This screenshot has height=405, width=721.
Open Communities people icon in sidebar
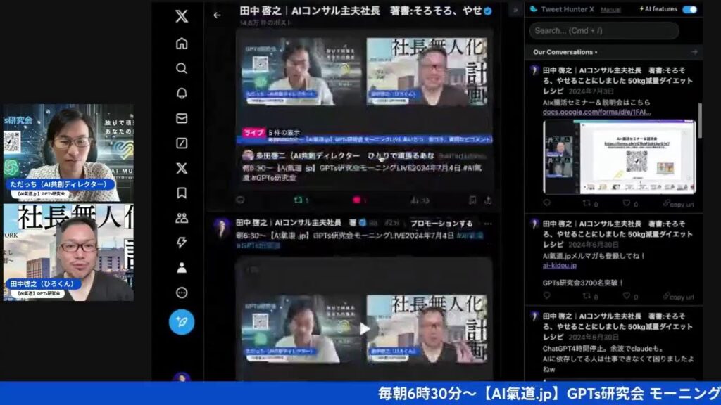click(x=182, y=218)
